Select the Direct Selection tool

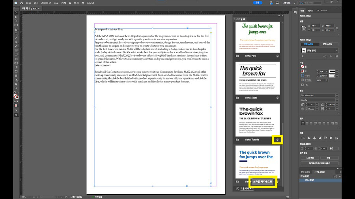[16, 17]
